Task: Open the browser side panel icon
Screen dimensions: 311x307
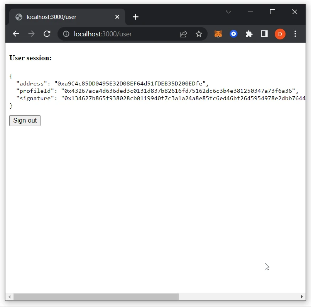Action: pyautogui.click(x=264, y=34)
